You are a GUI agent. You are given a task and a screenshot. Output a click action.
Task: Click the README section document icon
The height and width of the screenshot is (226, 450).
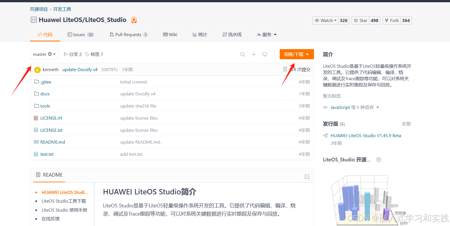tap(38, 175)
